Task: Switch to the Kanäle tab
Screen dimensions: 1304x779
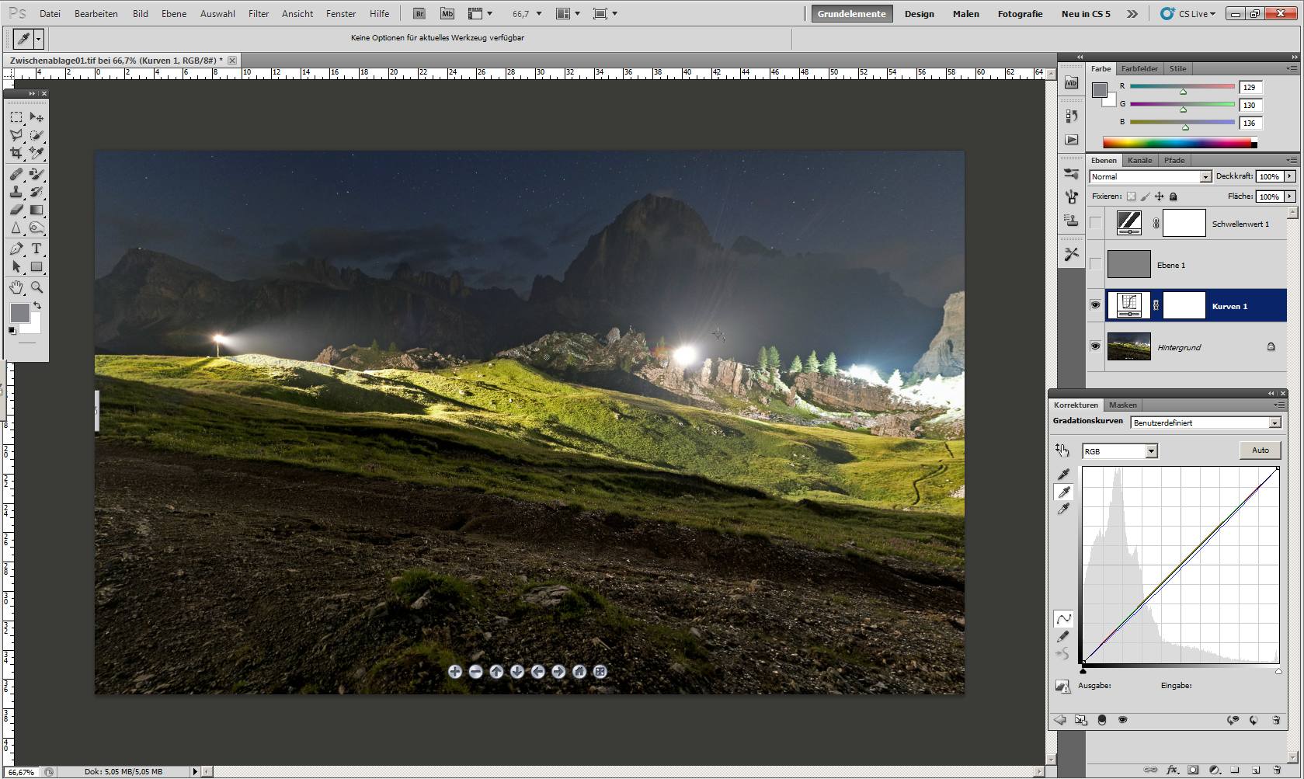Action: [1139, 160]
